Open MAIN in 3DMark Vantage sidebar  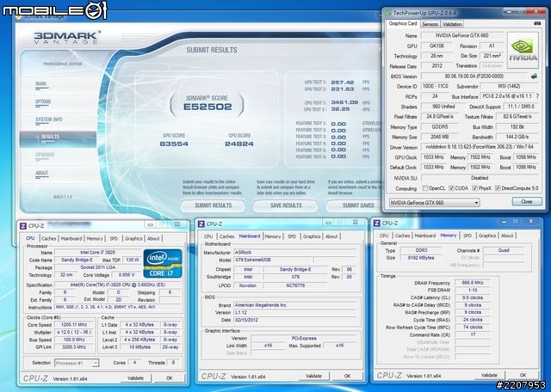pyautogui.click(x=40, y=84)
